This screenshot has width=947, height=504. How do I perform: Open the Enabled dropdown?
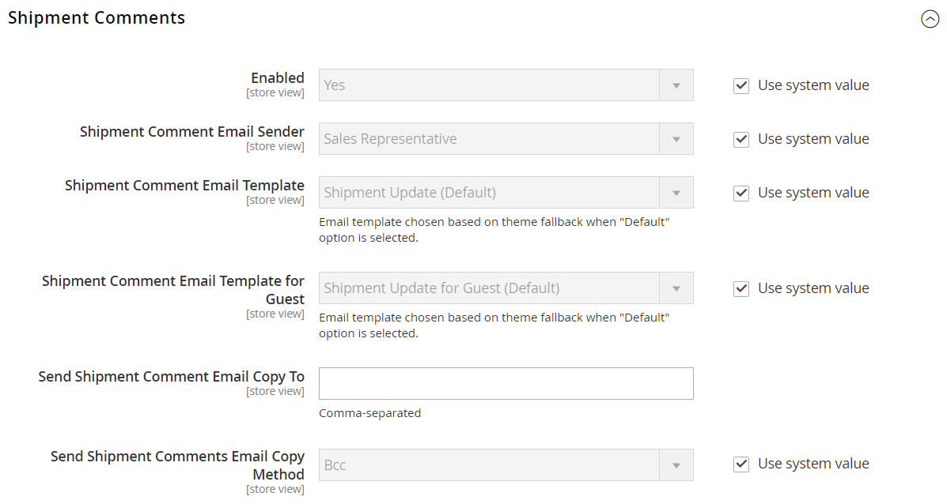pos(491,85)
